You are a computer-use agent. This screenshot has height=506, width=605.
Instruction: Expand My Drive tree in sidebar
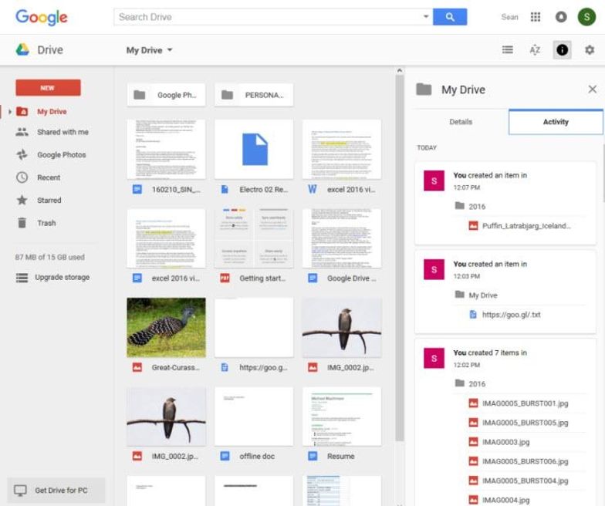pyautogui.click(x=10, y=112)
